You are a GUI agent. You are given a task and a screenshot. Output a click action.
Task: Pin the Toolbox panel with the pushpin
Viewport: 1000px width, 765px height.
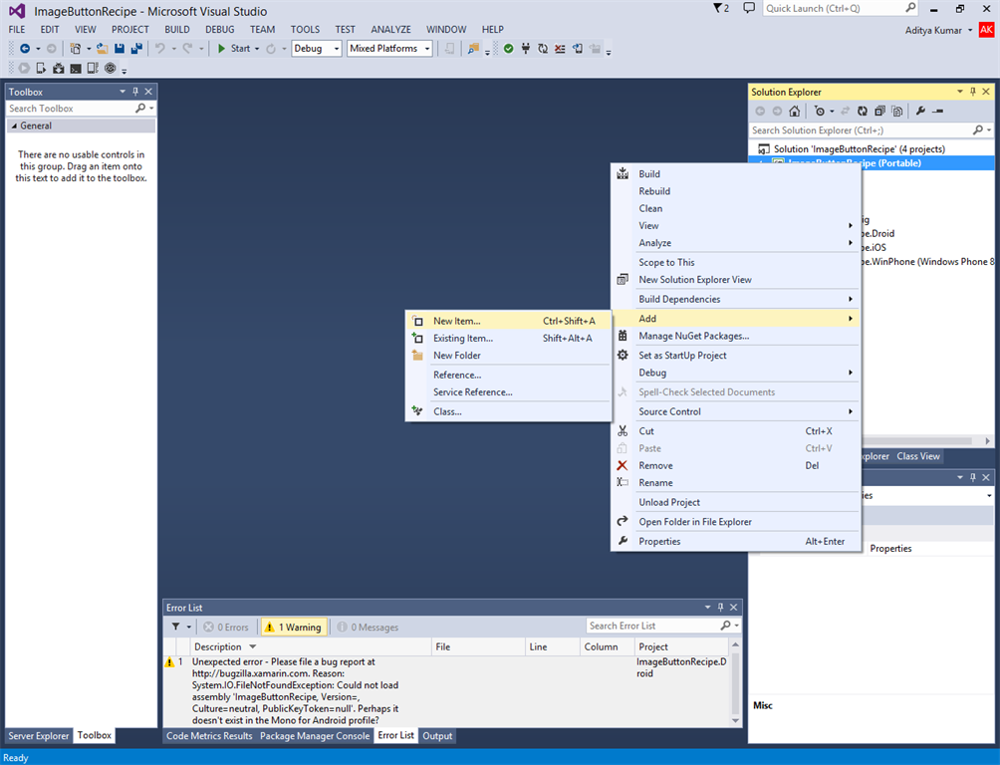click(135, 92)
